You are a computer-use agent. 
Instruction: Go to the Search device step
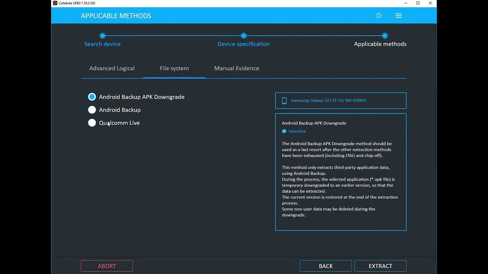pos(102,44)
